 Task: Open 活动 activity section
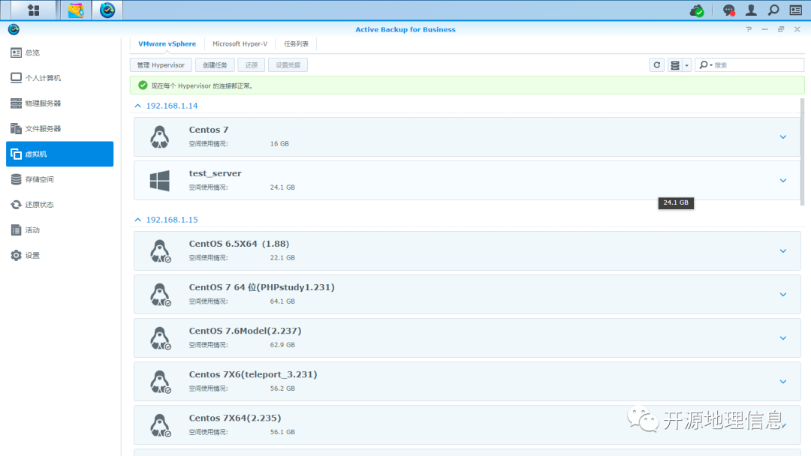(x=59, y=229)
